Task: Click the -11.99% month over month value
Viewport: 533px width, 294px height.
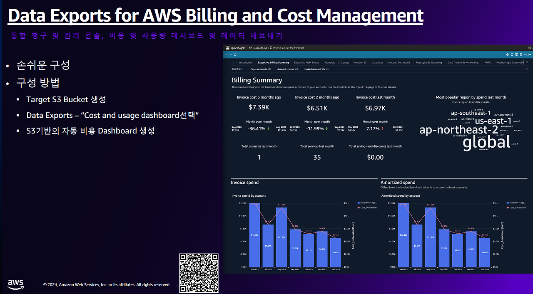Action: point(314,128)
